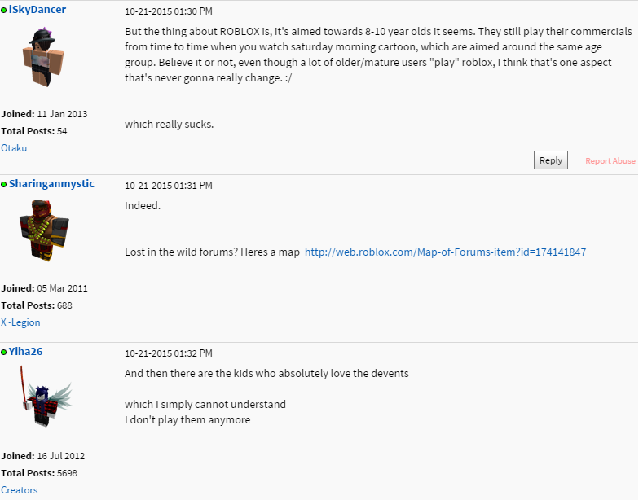
Task: Click Yiha26's avatar image
Action: (46, 397)
